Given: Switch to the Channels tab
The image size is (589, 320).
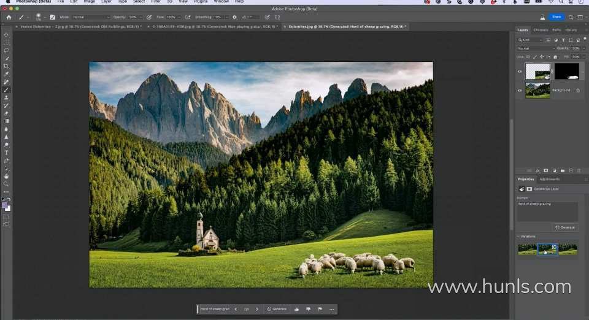Looking at the screenshot, I should (x=541, y=29).
